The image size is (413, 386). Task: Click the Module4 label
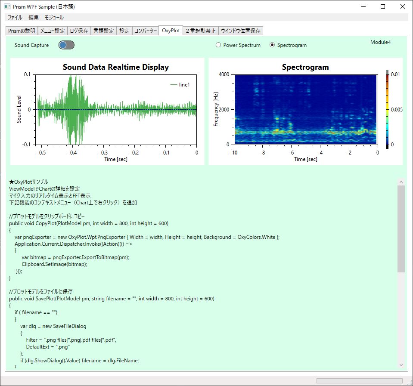click(380, 42)
